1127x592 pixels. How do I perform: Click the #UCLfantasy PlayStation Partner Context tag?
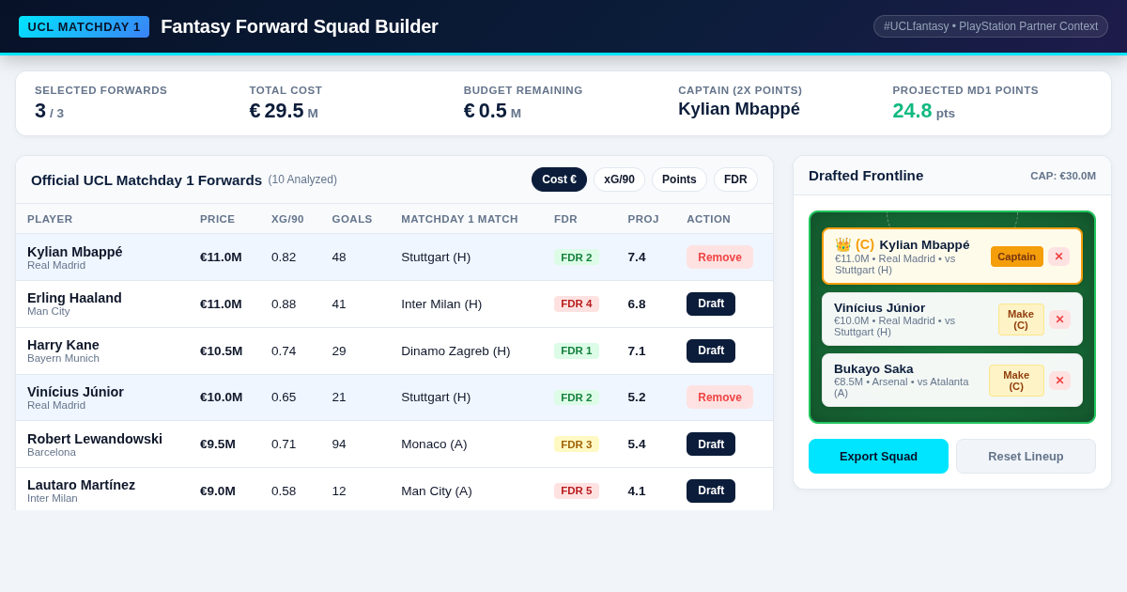pos(991,26)
